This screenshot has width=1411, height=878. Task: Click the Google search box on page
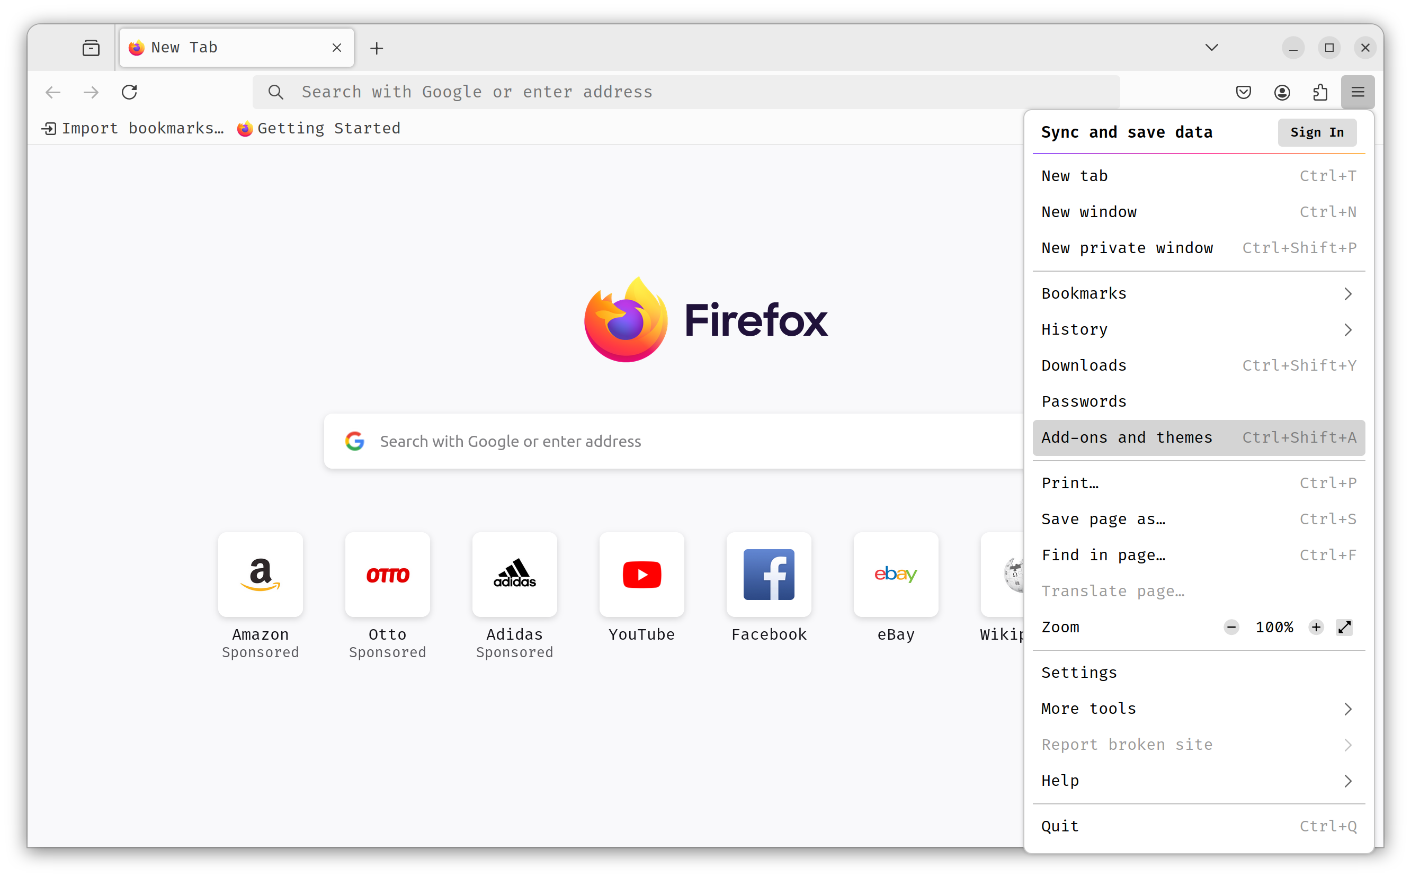pyautogui.click(x=674, y=441)
